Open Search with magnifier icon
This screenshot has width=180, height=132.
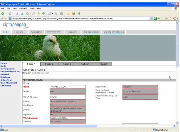click(33, 14)
